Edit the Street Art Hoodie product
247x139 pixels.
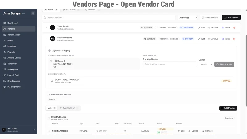[181, 131]
